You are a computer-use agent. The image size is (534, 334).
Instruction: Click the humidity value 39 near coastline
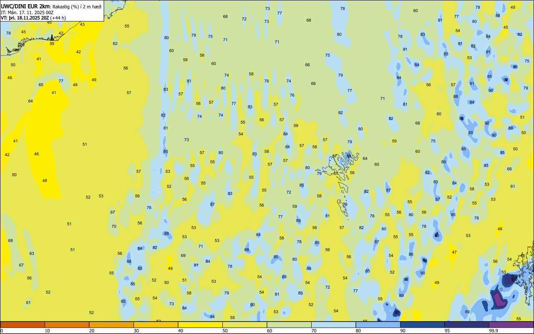pyautogui.click(x=52, y=43)
